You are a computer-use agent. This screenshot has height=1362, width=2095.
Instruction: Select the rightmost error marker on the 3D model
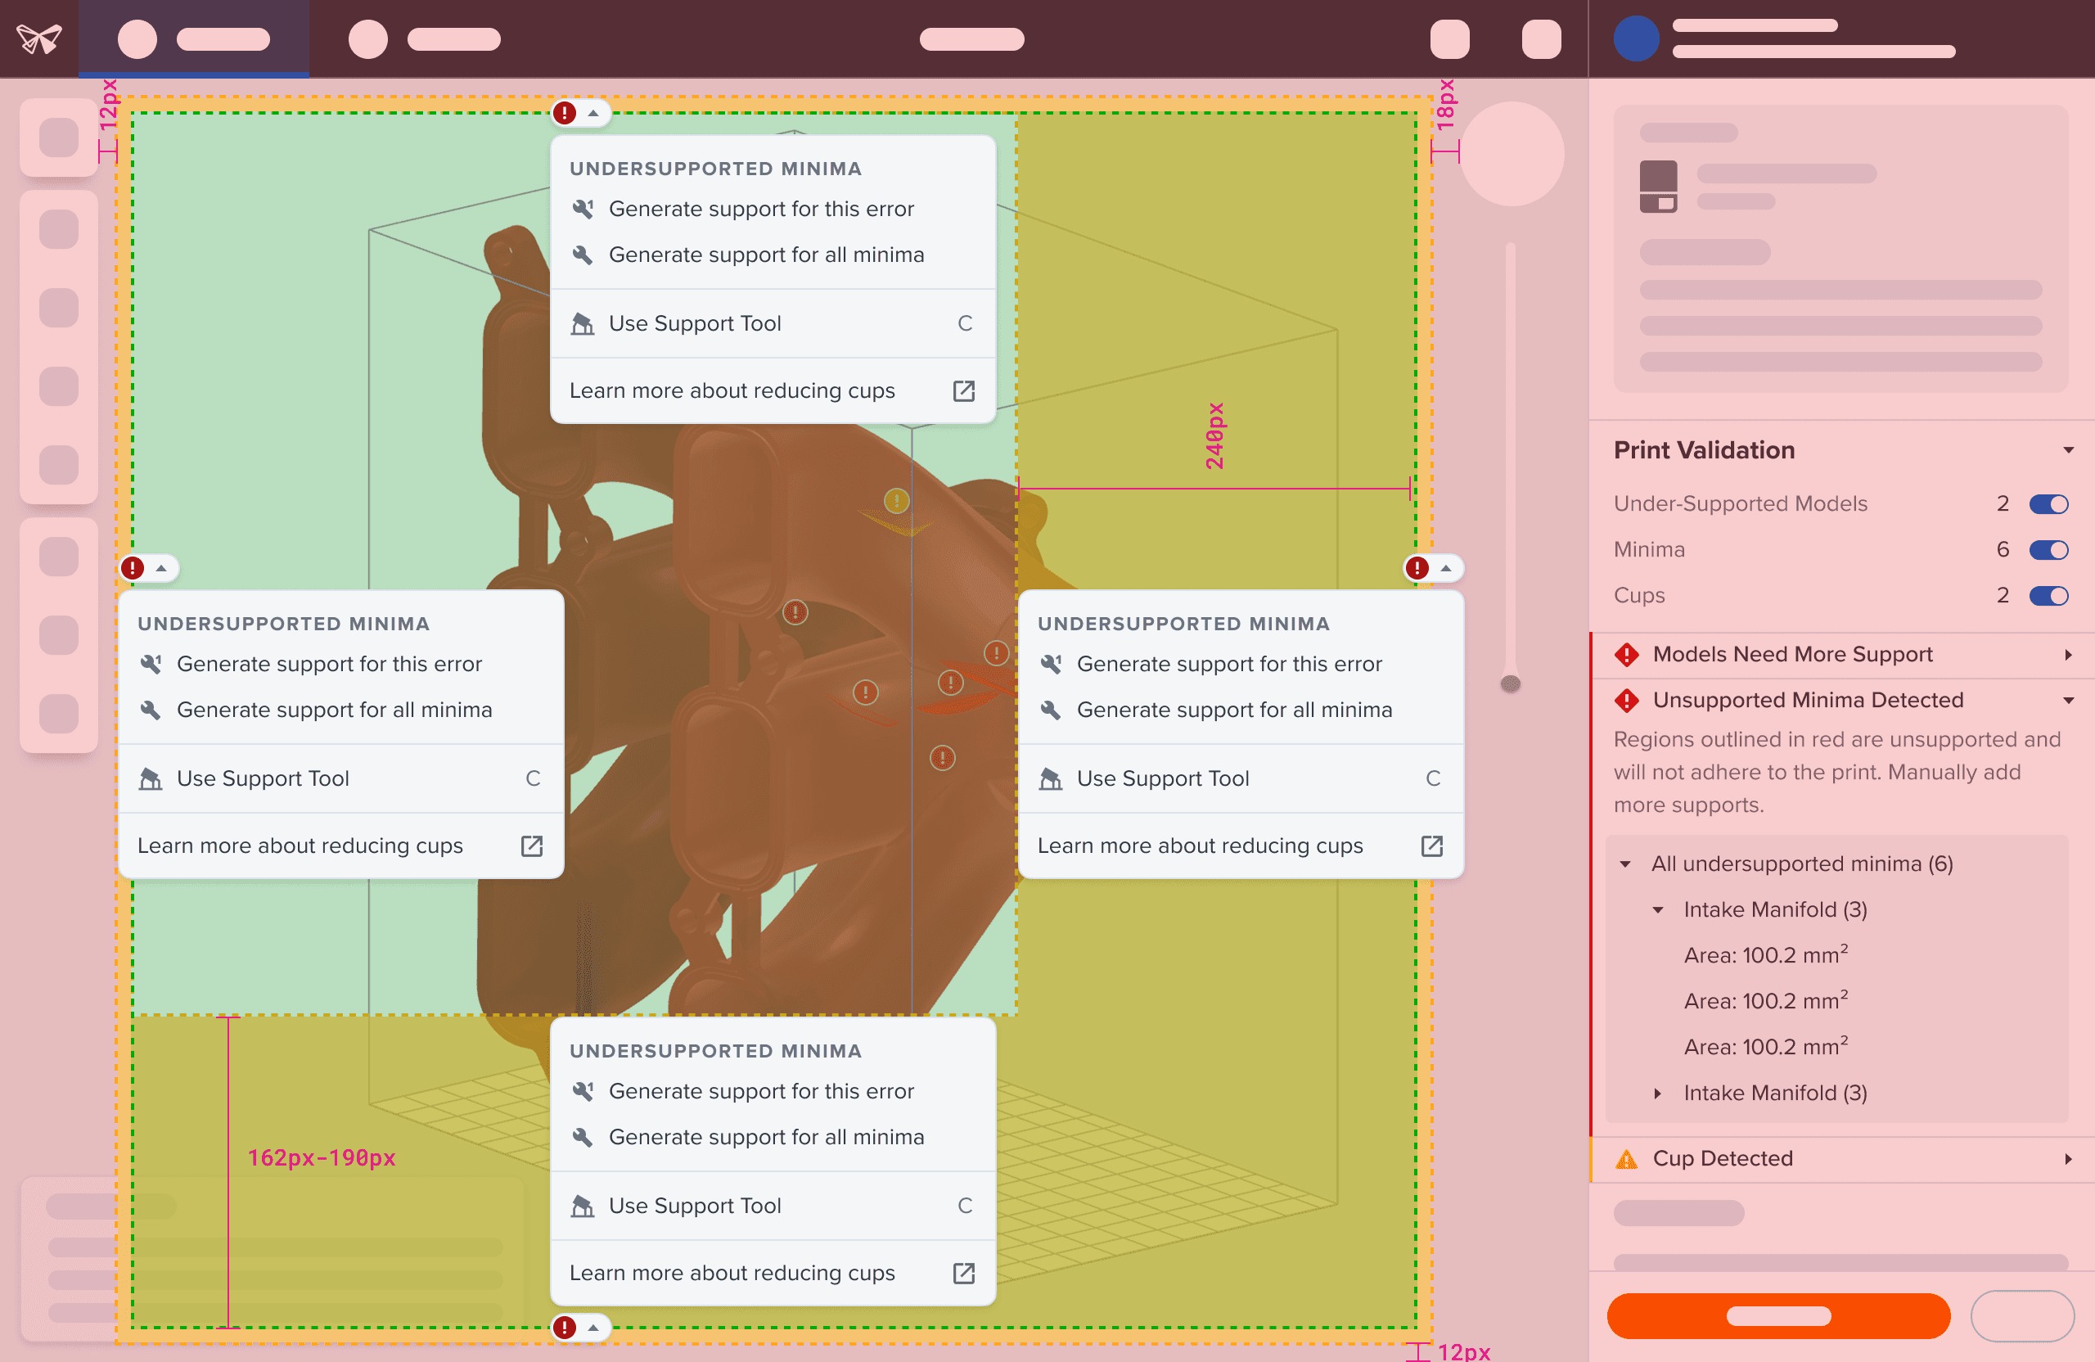click(996, 653)
